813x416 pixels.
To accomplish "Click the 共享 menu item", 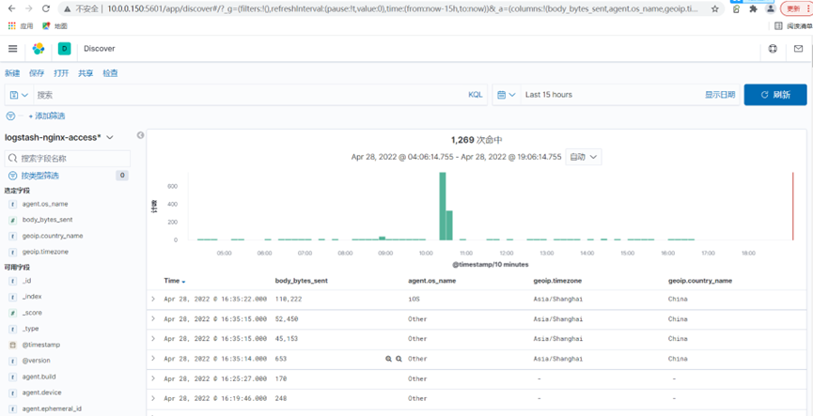I will point(86,73).
